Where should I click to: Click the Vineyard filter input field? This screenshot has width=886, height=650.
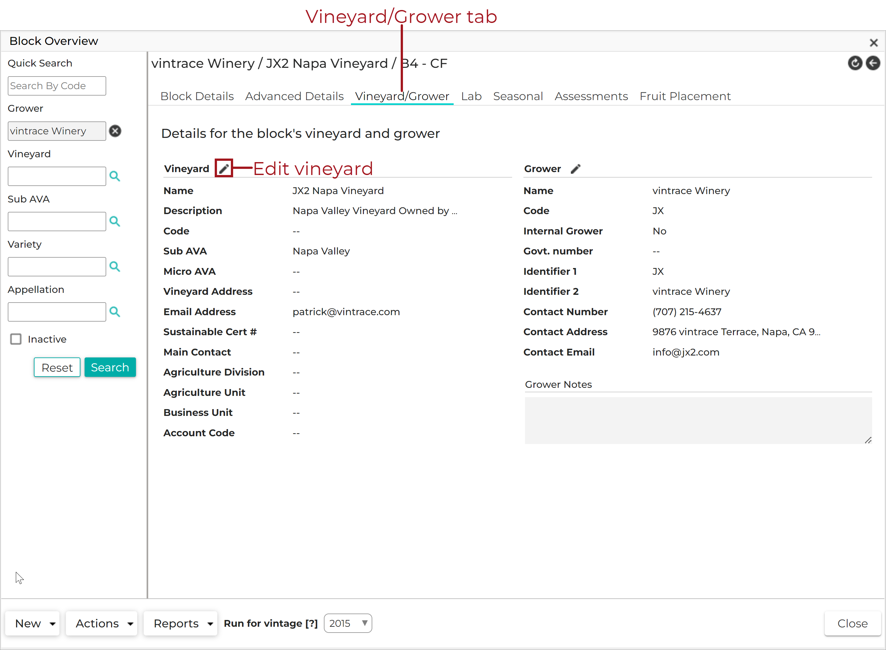pyautogui.click(x=57, y=176)
